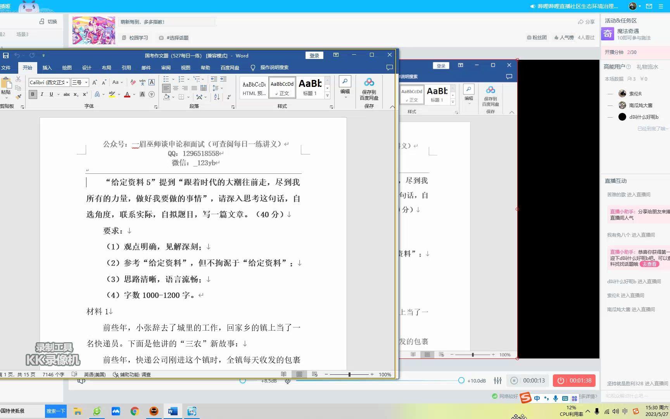
Task: Switch to the 布局 ribbon tab
Action: [x=106, y=68]
